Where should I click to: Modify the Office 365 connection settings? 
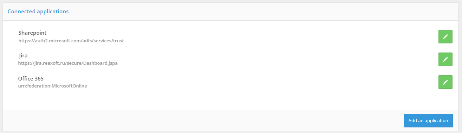[445, 82]
